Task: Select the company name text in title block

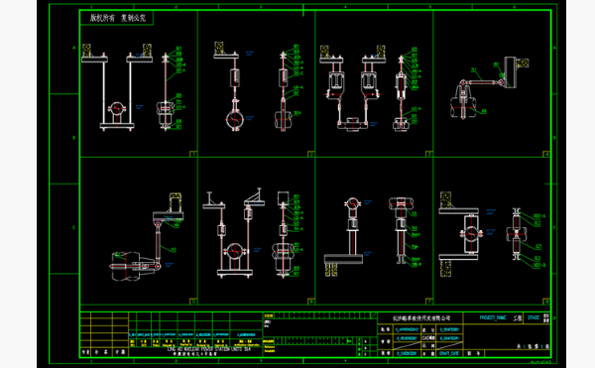Action: (x=421, y=318)
